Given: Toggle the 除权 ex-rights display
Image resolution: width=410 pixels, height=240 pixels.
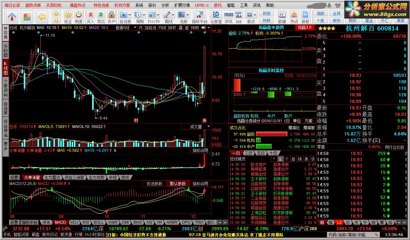Looking at the screenshot, I should click(x=172, y=28).
